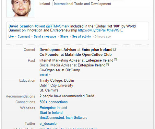Image resolution: width=155 pixels, height=129 pixels.
Task: Click the #theWSIE hashtag
Action: [x=115, y=30]
